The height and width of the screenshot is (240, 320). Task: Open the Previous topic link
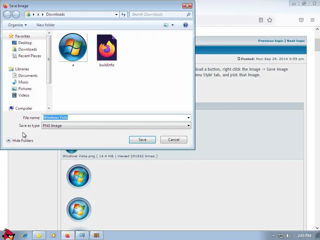(x=271, y=41)
